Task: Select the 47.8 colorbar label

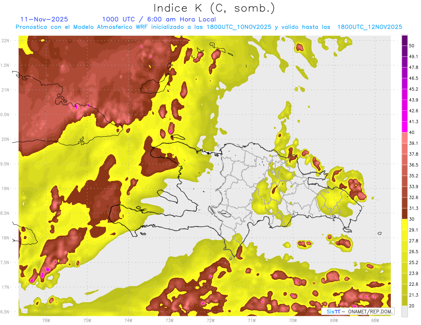Action: coord(414,68)
